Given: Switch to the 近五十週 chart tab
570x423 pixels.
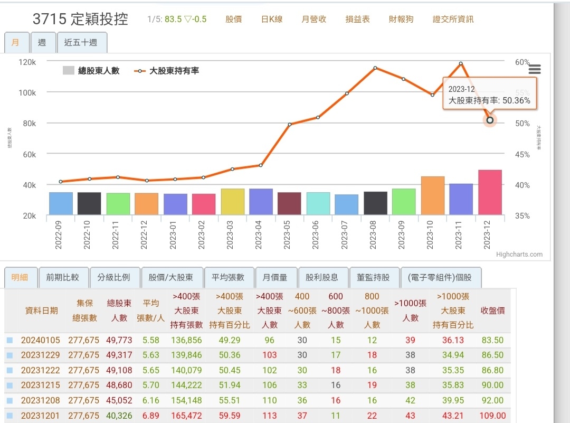Looking at the screenshot, I should (82, 43).
